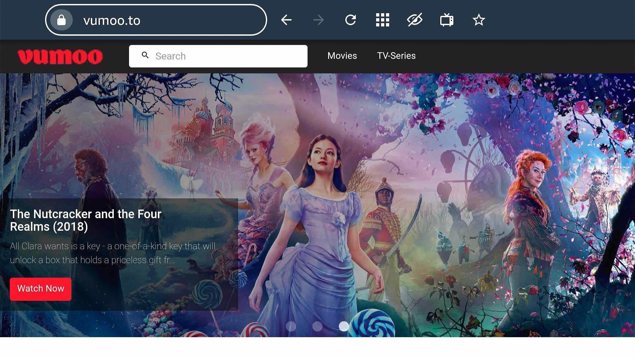
Task: Click The Nutcracker and the Four Realms title
Action: point(86,220)
